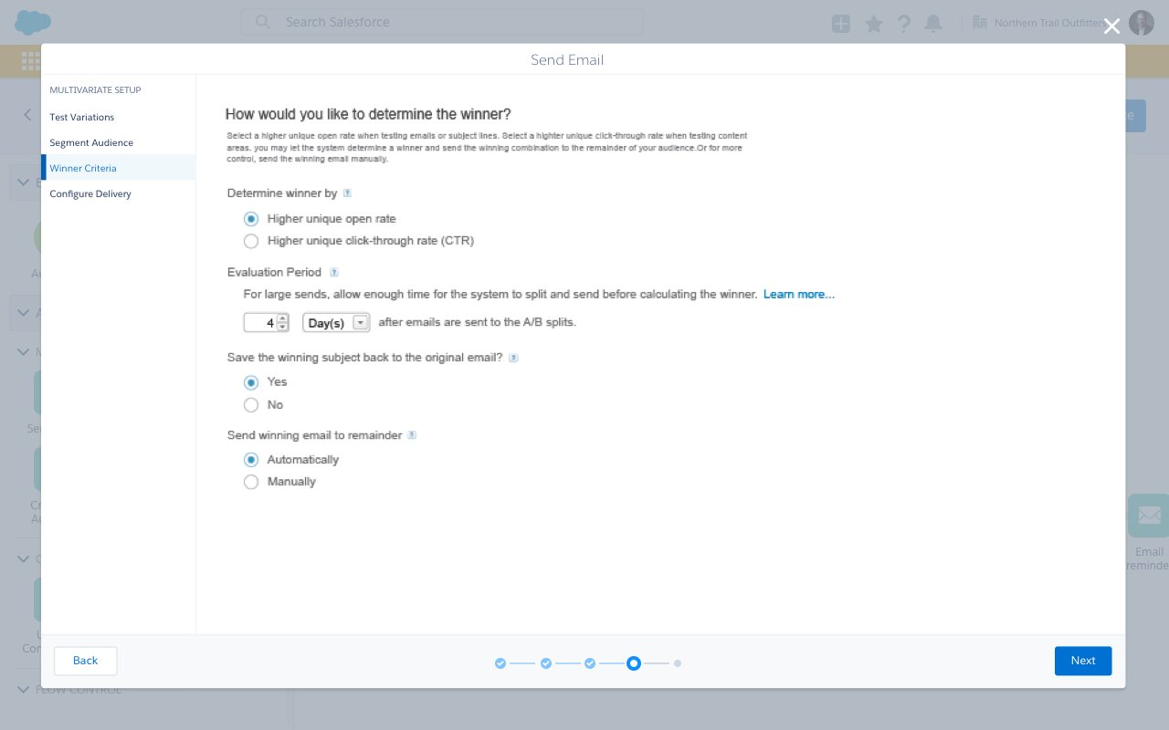Click help icon next to Send winning email to remainder
The image size is (1169, 730).
pyautogui.click(x=412, y=435)
